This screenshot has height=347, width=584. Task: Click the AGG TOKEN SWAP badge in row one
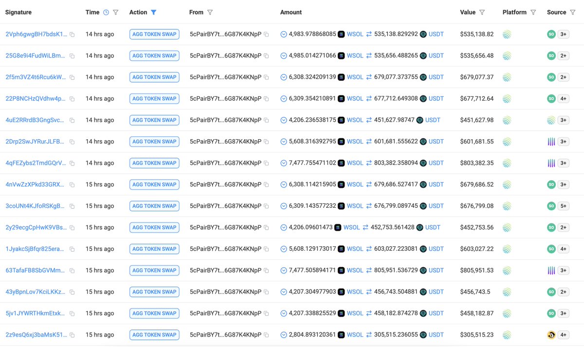pyautogui.click(x=154, y=34)
